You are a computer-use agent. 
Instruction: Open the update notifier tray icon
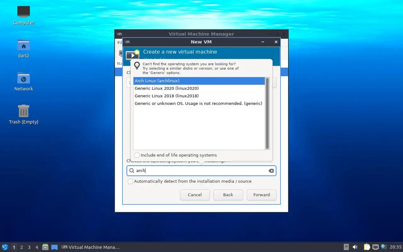click(383, 247)
